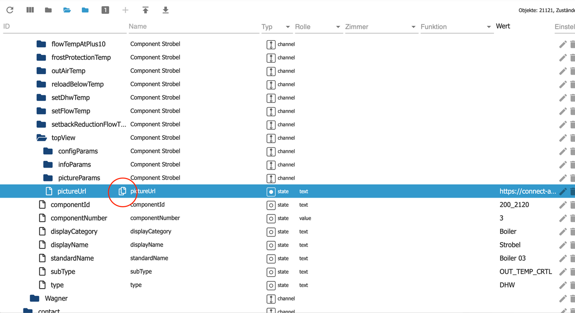Edit the subType state with pencil
The height and width of the screenshot is (313, 575).
(x=563, y=272)
